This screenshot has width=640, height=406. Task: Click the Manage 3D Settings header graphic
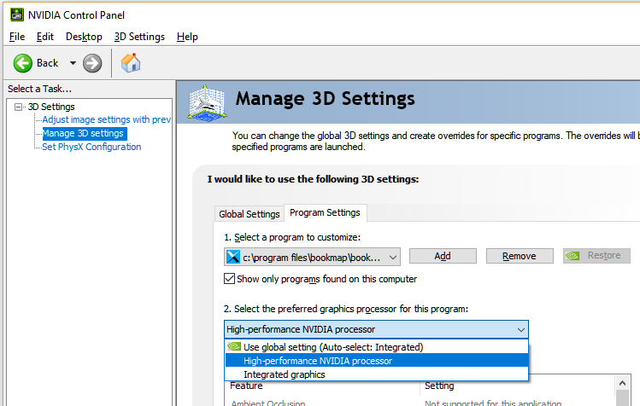click(x=208, y=102)
